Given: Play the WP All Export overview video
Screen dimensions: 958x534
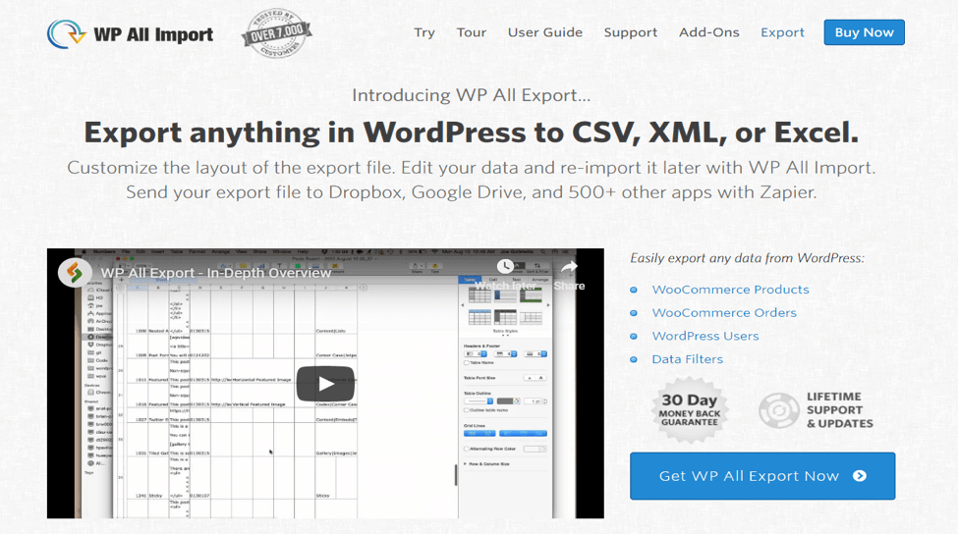Looking at the screenshot, I should (x=325, y=383).
